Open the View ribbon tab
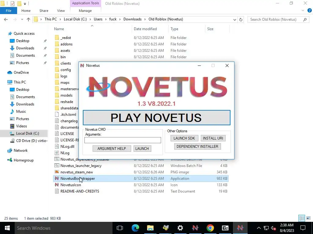Screen dimensions: 313x234 pos(61,11)
